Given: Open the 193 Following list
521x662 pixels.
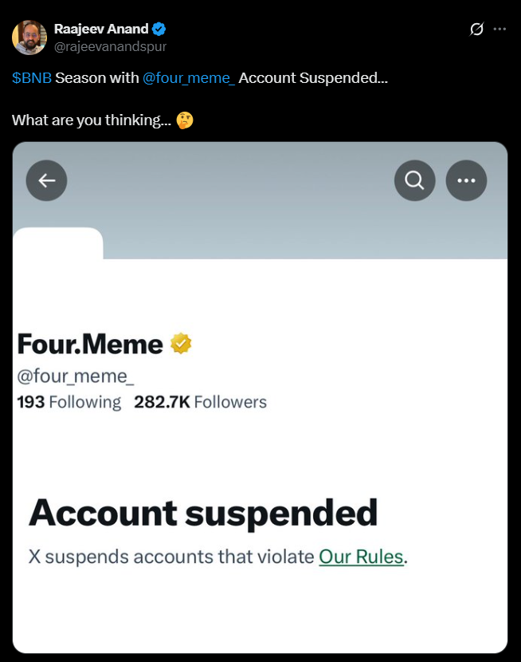Looking at the screenshot, I should pos(69,402).
